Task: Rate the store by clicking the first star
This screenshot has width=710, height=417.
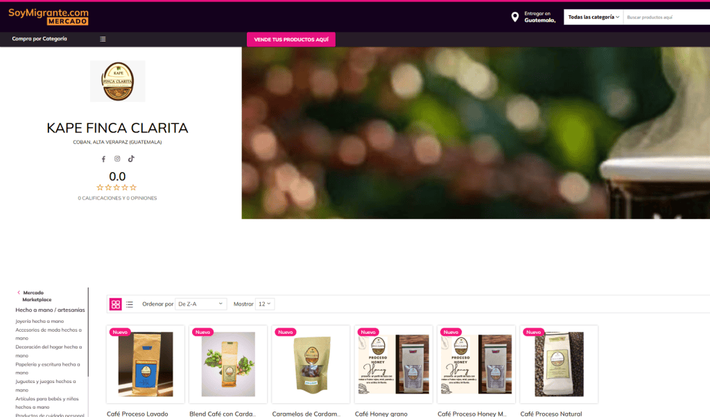Action: (x=99, y=187)
